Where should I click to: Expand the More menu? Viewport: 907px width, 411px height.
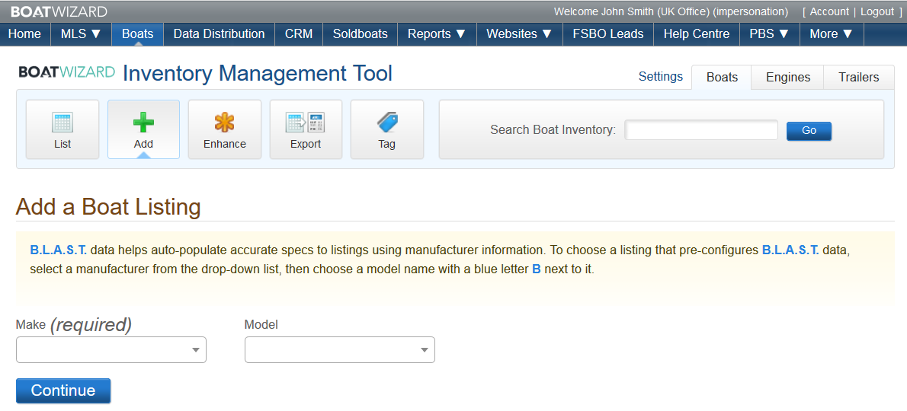pos(832,34)
